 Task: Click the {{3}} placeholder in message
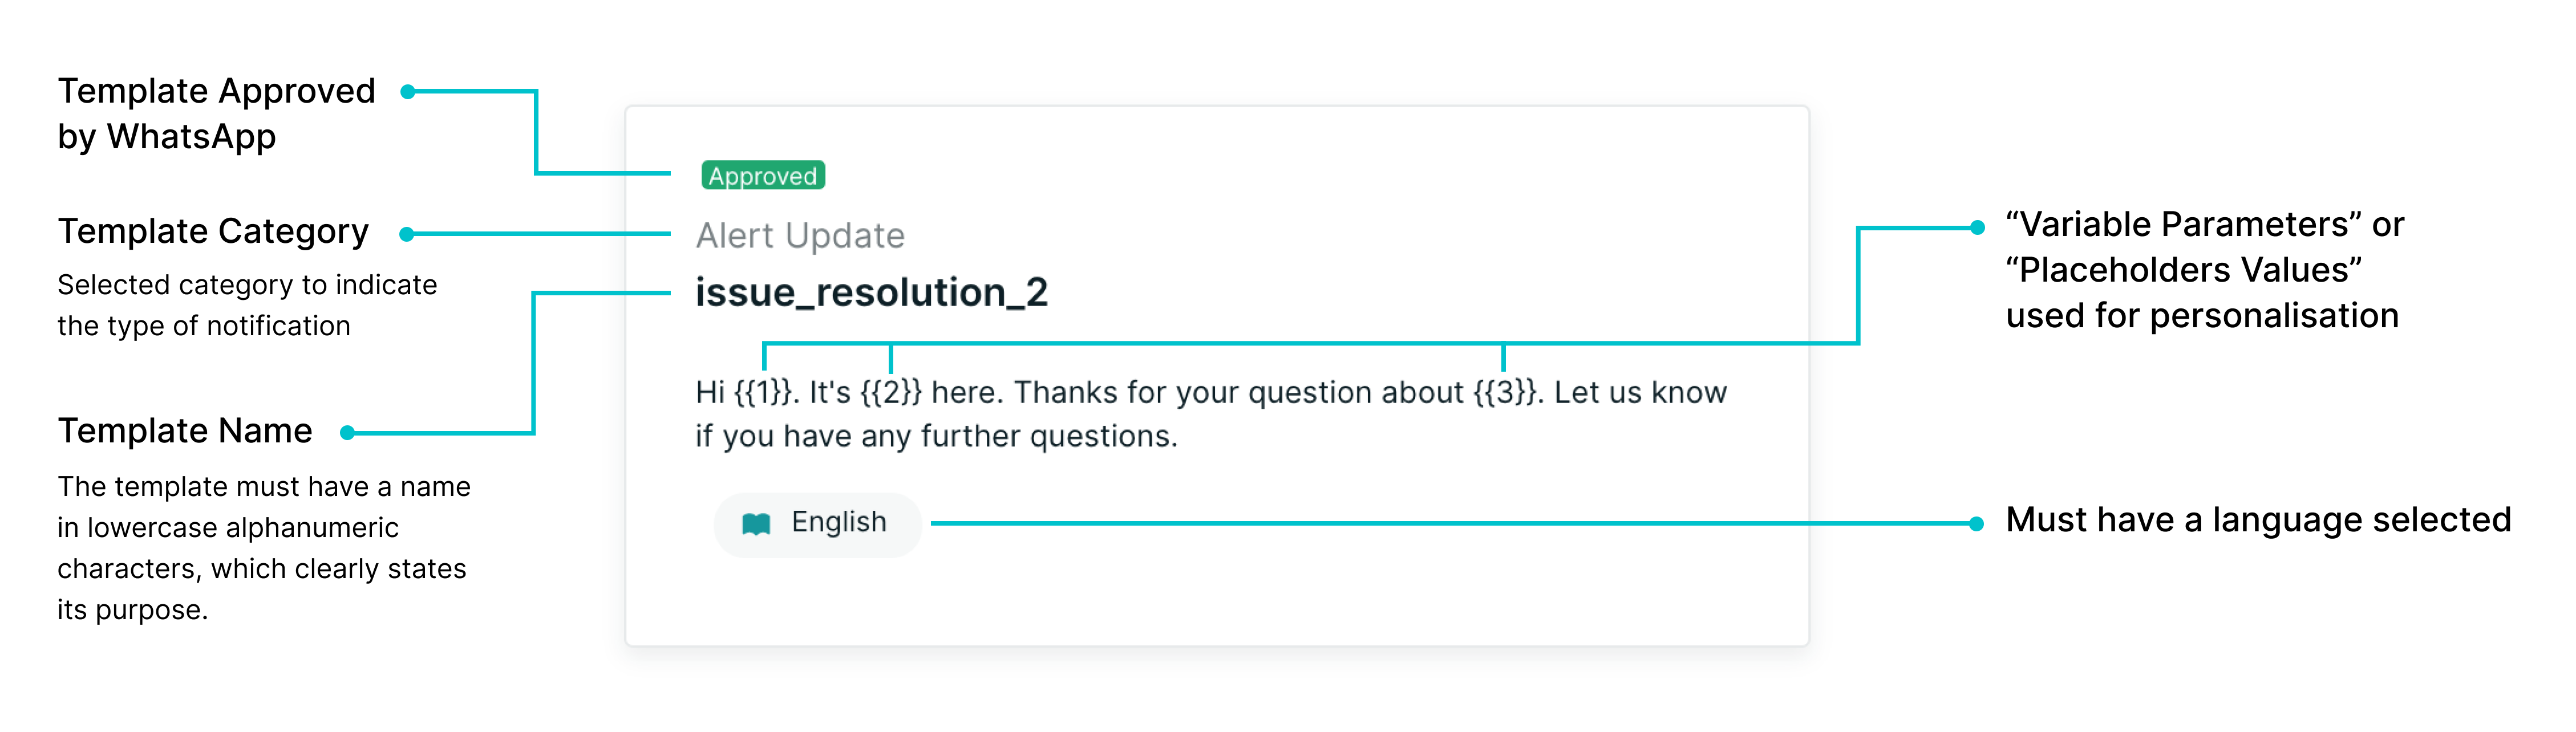coord(1505,392)
